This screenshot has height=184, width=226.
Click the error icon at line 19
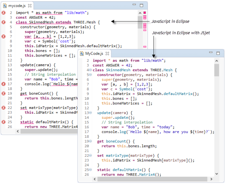pyautogui.click(x=3, y=94)
